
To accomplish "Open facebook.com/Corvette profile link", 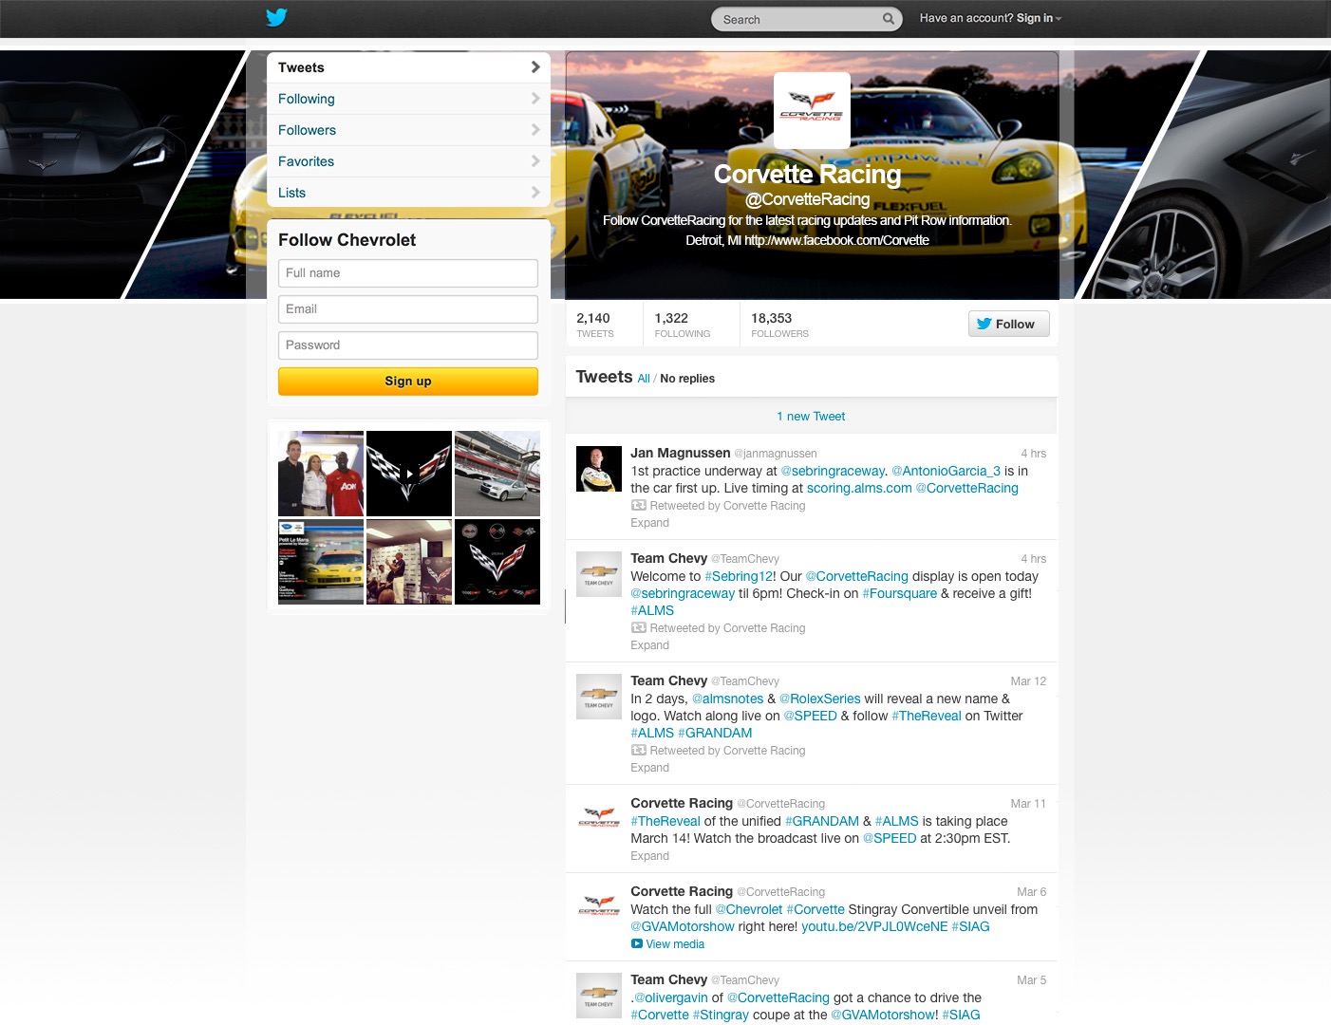I will [x=836, y=240].
